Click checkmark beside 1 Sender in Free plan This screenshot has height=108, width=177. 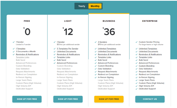[x=14, y=42]
